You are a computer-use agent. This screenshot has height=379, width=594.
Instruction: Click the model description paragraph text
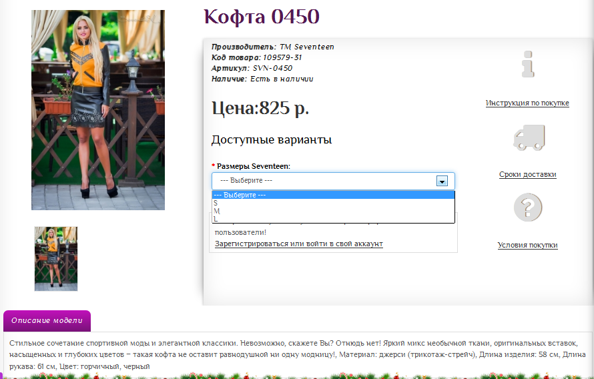pos(298,355)
